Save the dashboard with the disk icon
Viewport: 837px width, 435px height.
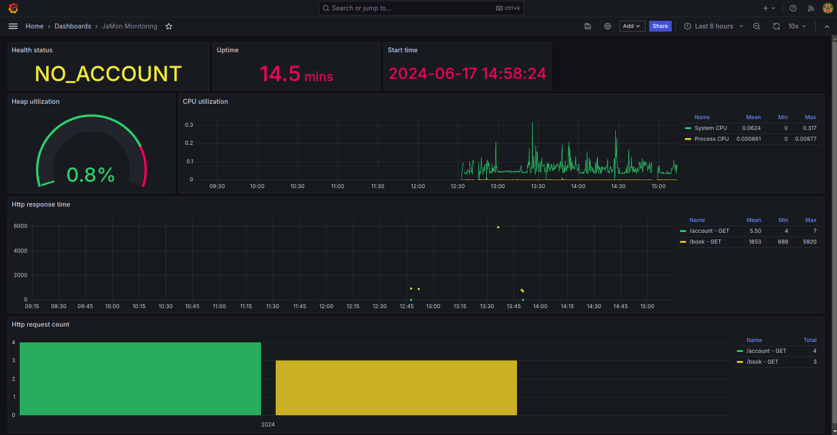tap(588, 26)
